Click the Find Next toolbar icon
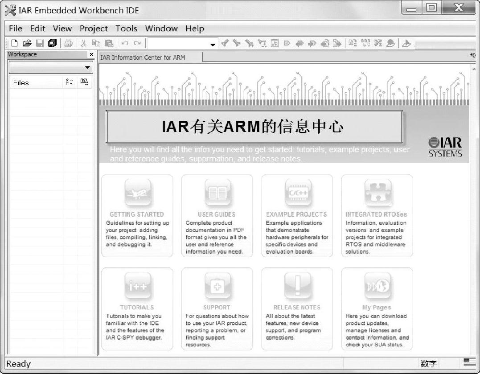The image size is (480, 374). [237, 43]
